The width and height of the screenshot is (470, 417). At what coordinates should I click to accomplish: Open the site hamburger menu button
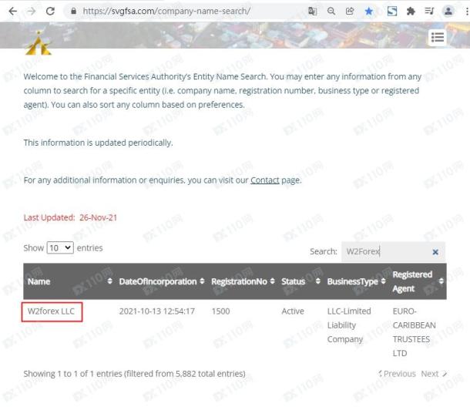point(438,38)
